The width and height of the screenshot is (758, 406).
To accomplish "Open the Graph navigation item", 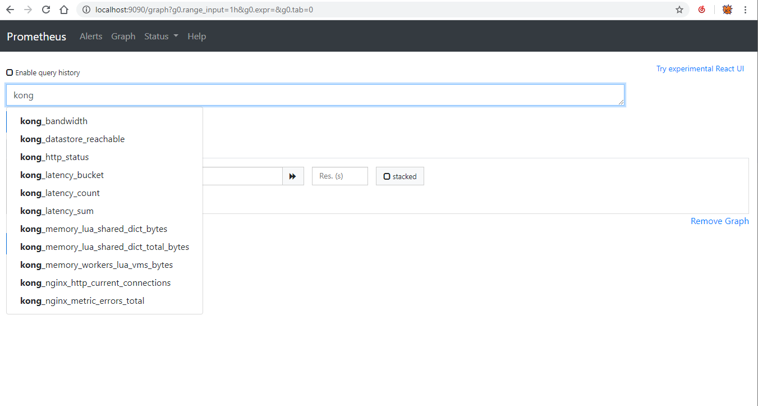I will pos(123,36).
